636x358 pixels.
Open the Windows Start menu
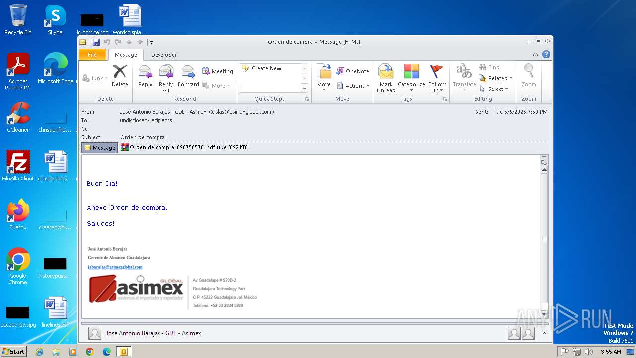pyautogui.click(x=13, y=352)
